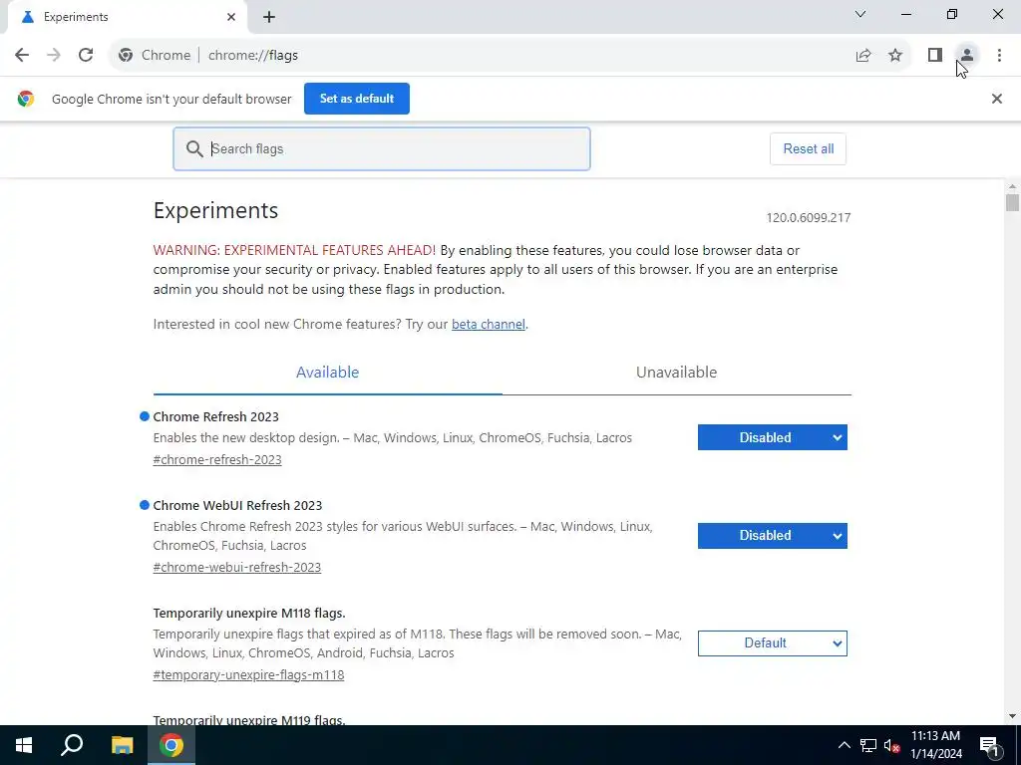Open the Temporarily unexpire M118 flags dropdown
This screenshot has width=1021, height=765.
773,643
